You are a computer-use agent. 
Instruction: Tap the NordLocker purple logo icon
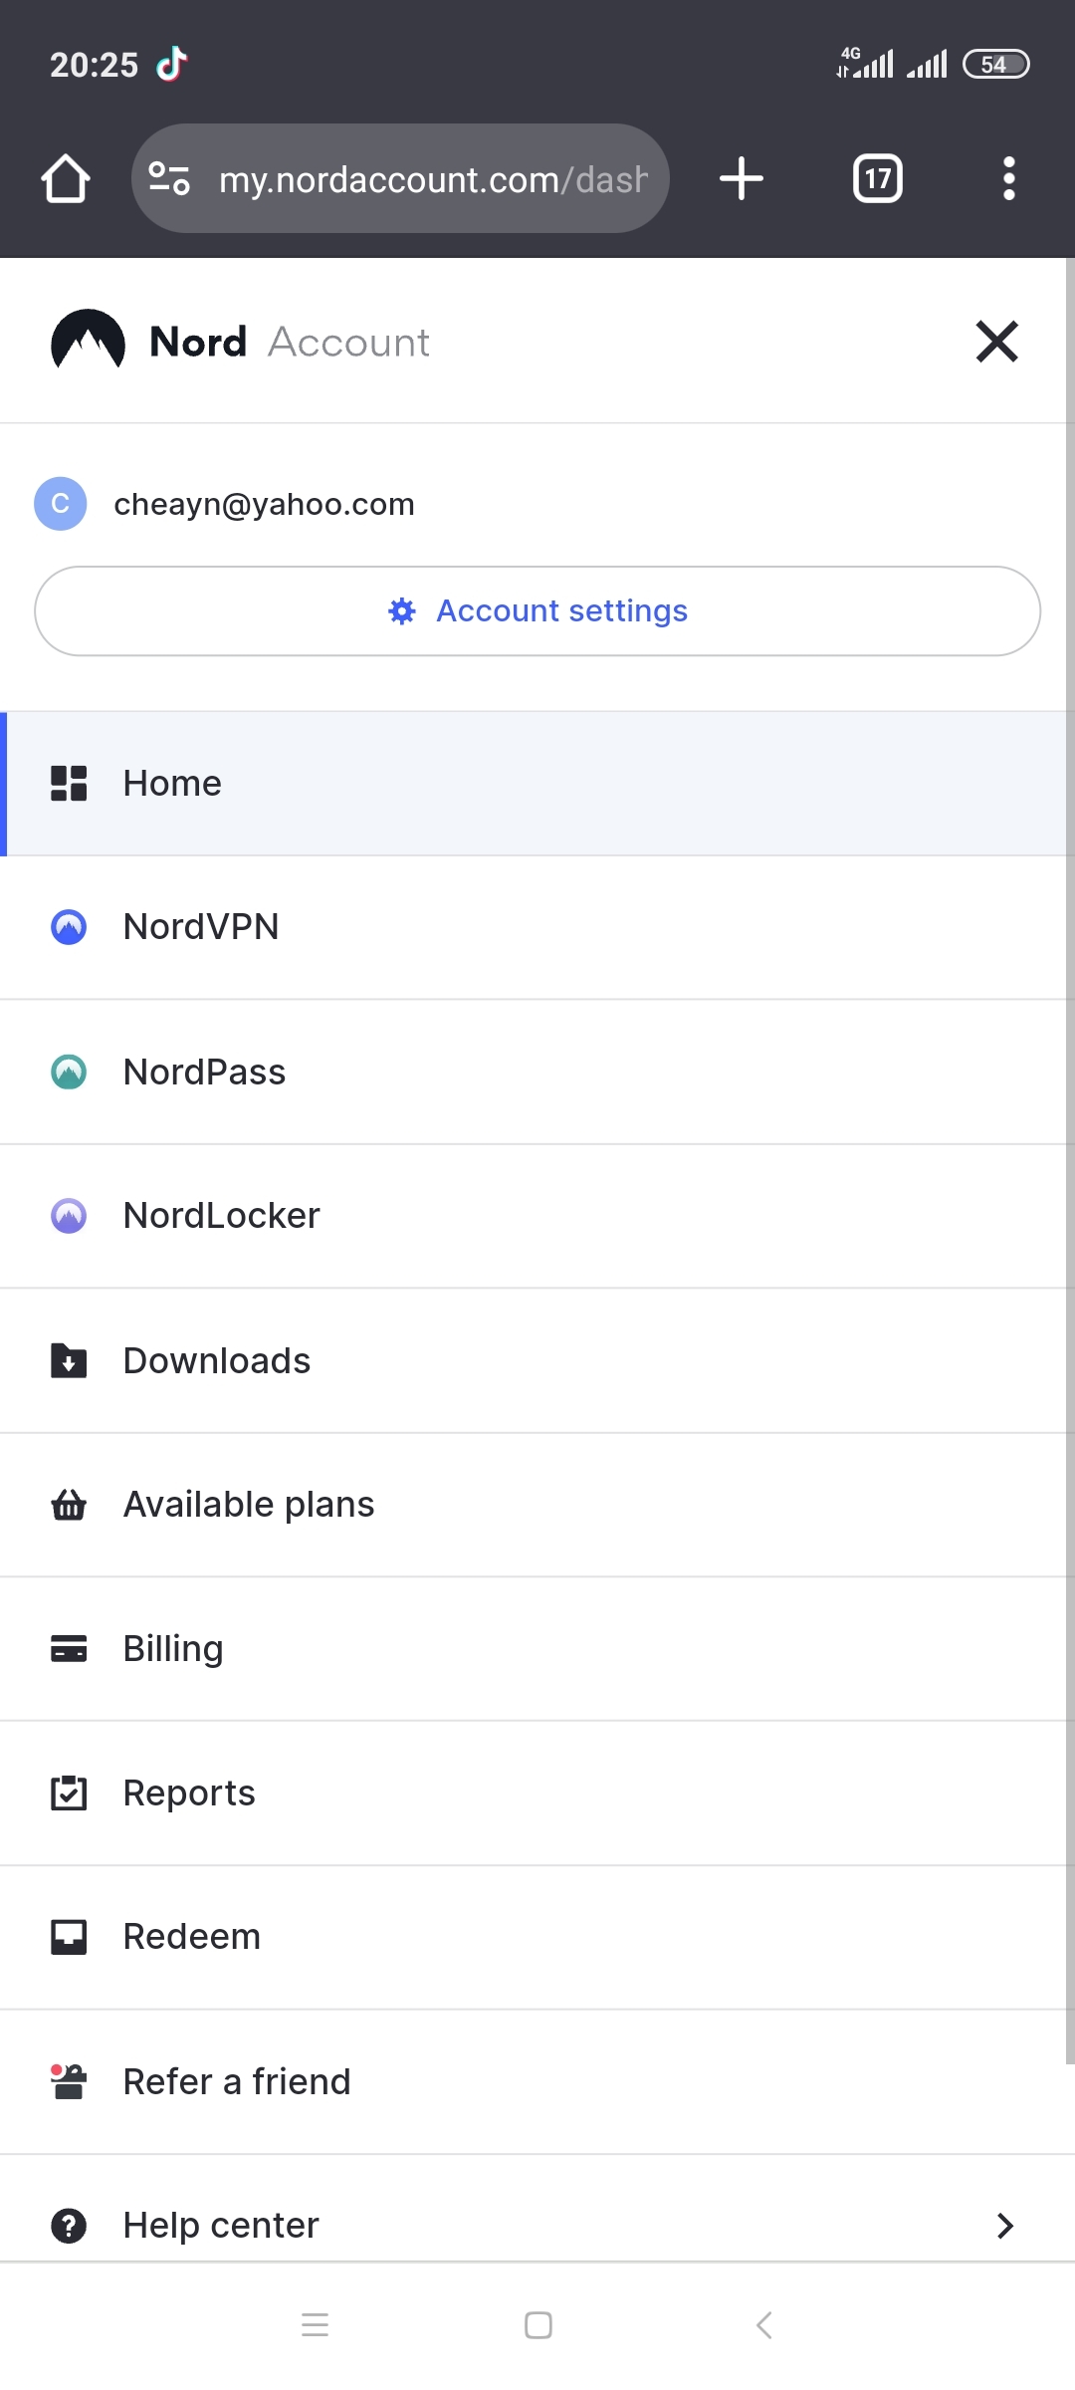click(x=69, y=1216)
